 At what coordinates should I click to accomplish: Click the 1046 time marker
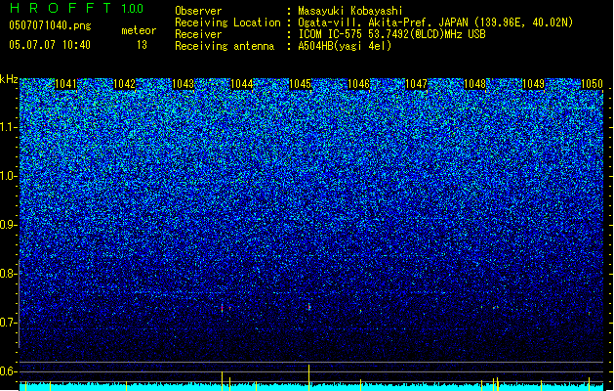tap(358, 84)
